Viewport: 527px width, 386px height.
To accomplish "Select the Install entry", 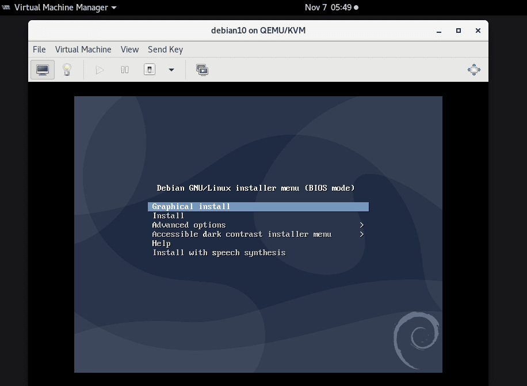I will (x=169, y=215).
